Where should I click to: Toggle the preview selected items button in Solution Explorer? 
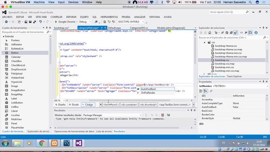tap(250, 33)
